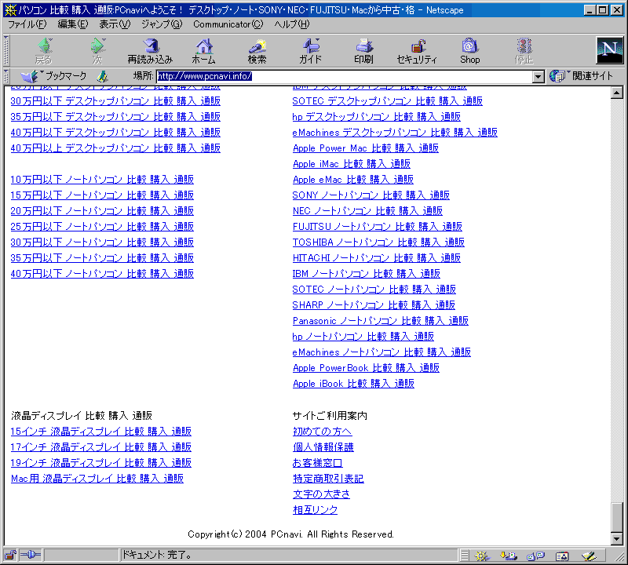Open the ジャンプ(G) menu
Screen dimensions: 628x565
(162, 24)
